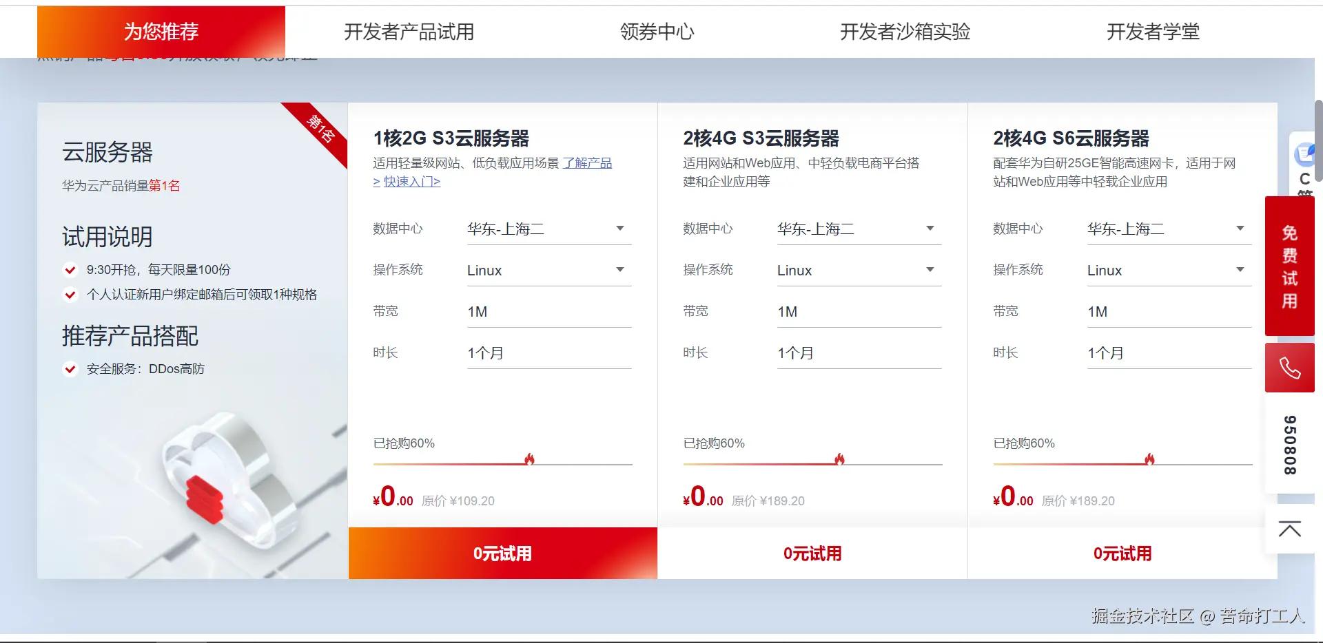Click the 已抢购60% progress bar on the 2核4G S3 card
This screenshot has height=643, width=1323.
point(812,463)
